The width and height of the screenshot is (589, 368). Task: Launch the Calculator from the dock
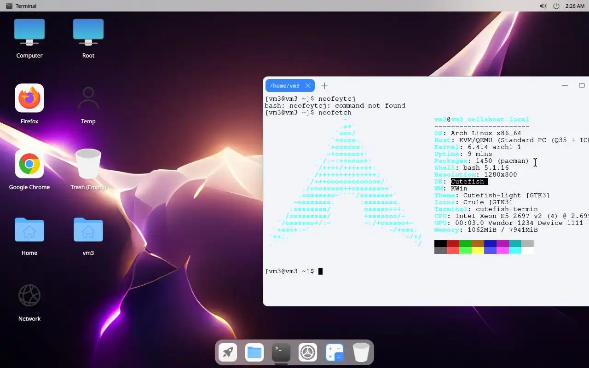click(x=335, y=353)
